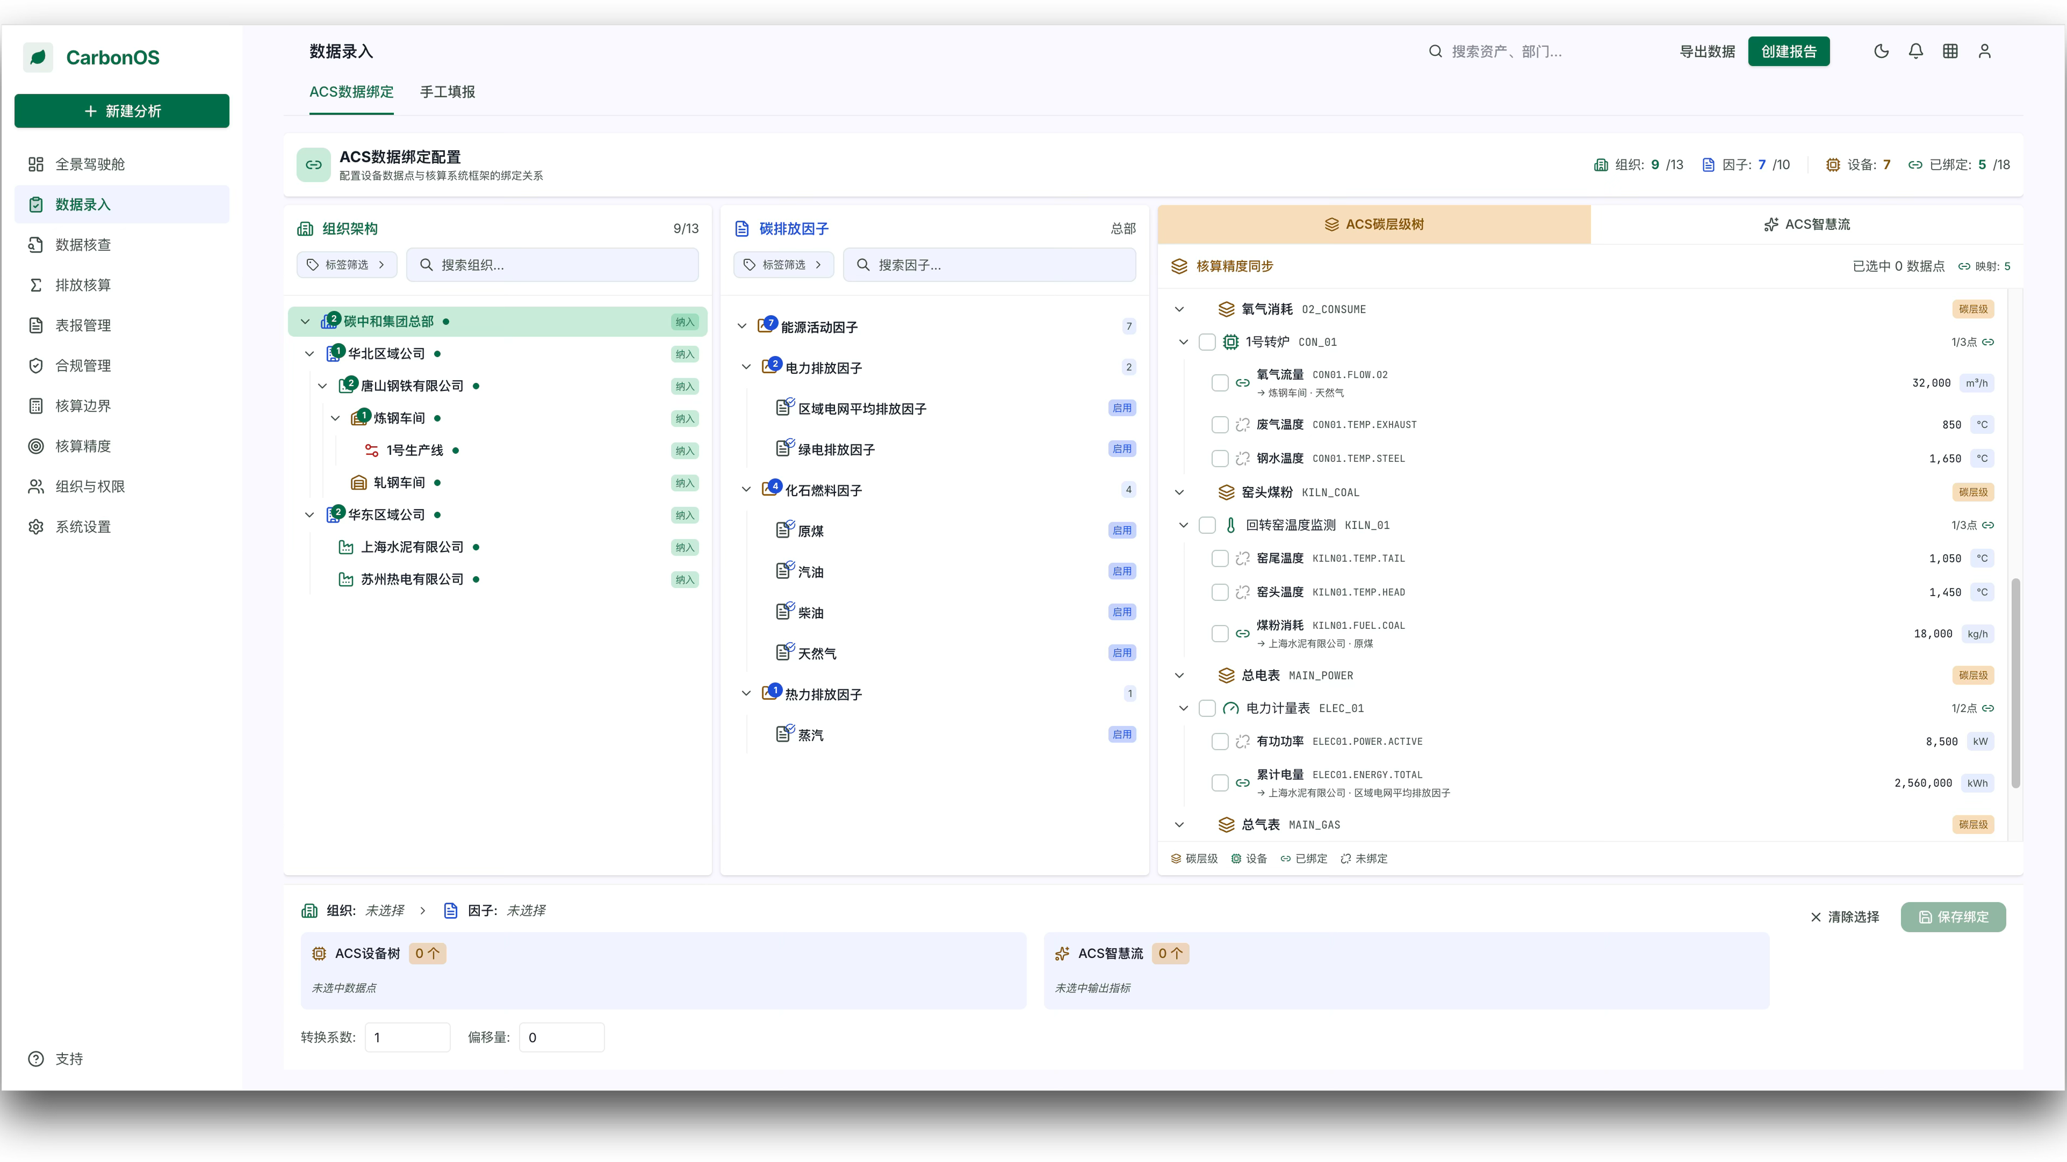Toggle dark mode moon icon

point(1881,52)
